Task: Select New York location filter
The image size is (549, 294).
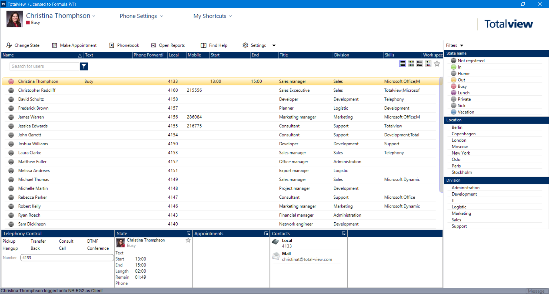Action: (461, 153)
